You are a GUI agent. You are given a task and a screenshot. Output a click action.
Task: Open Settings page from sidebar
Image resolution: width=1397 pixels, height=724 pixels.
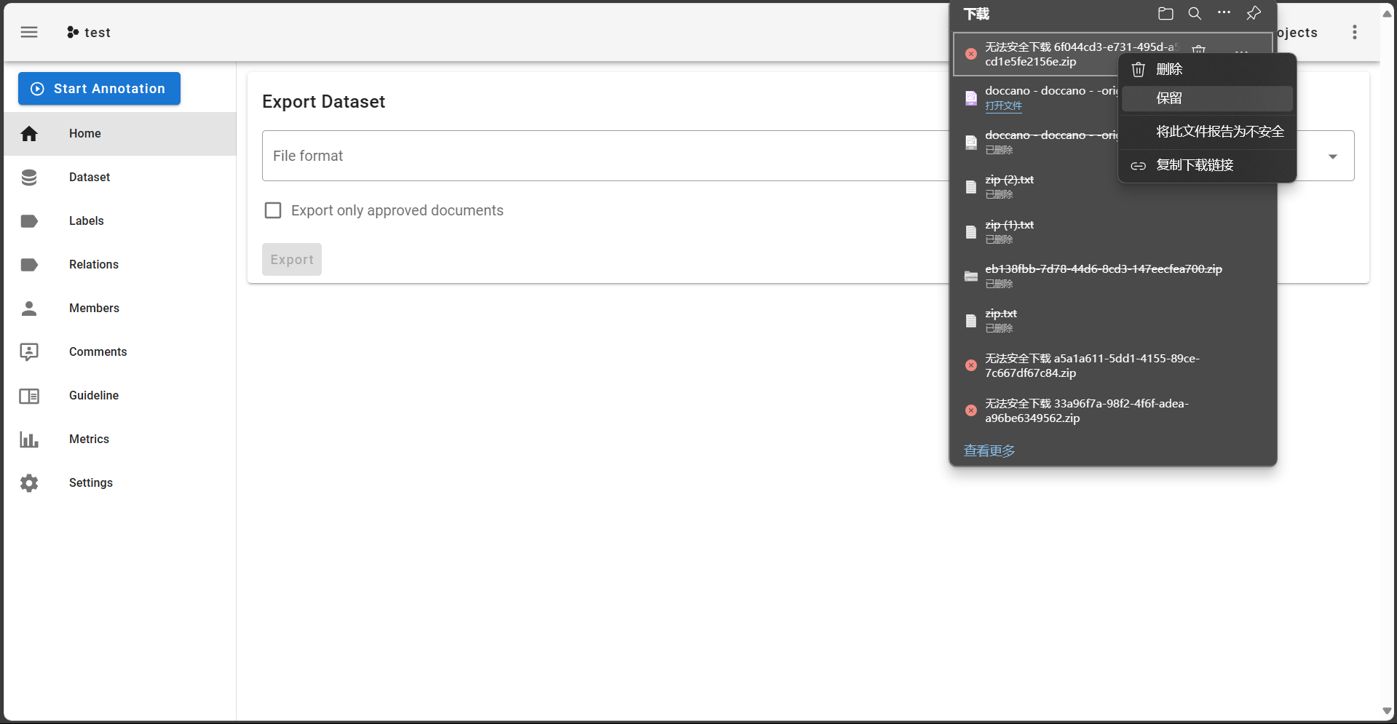pos(120,483)
